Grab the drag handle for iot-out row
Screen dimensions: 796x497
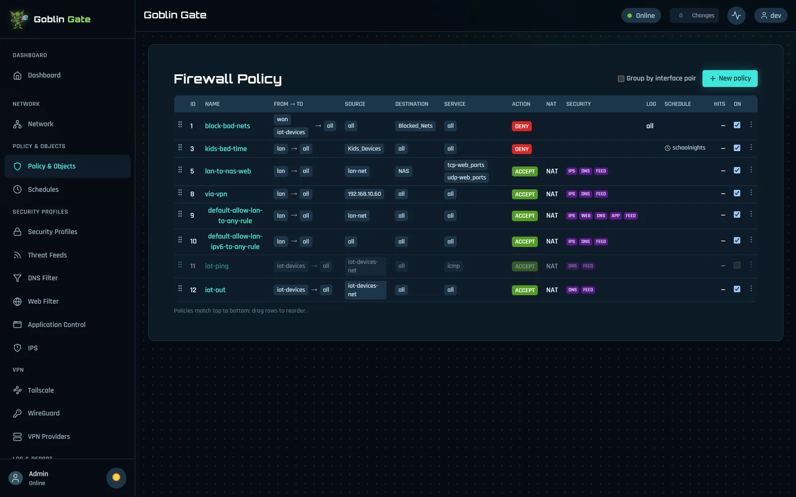tap(180, 289)
